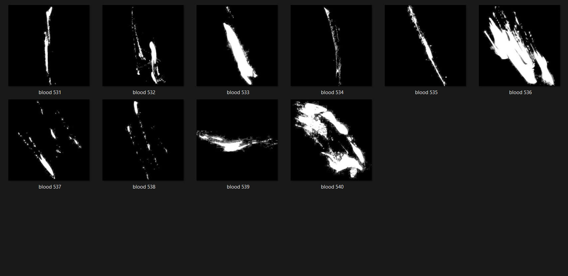Click the "blood 532" file name text
This screenshot has height=276, width=568.
(144, 92)
